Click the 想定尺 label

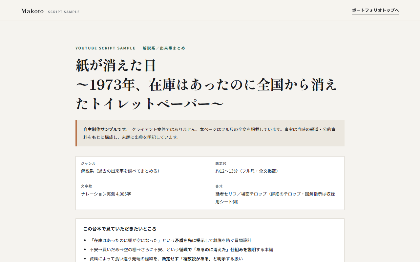(x=221, y=163)
